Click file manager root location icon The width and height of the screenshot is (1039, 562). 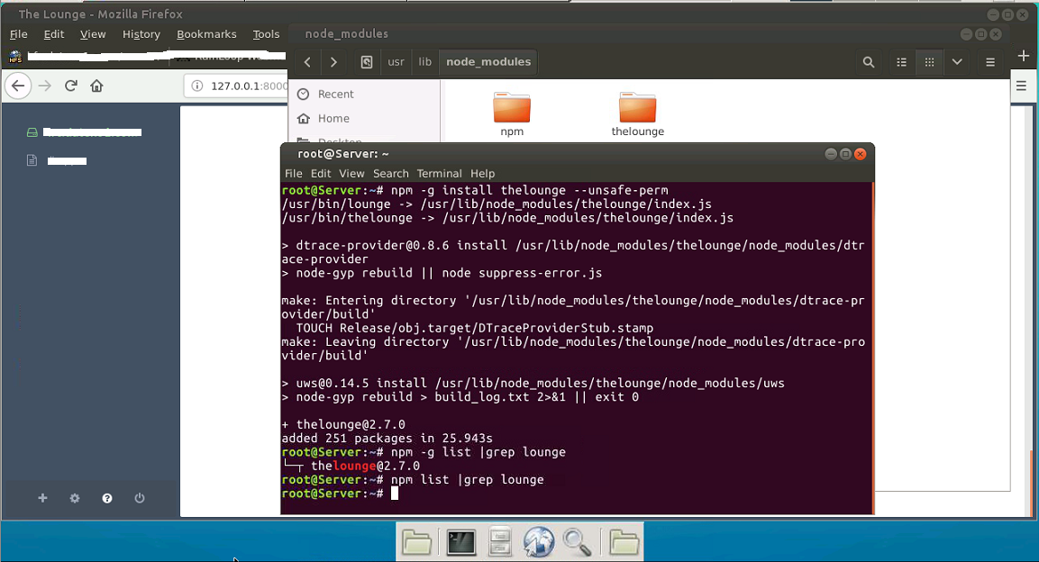click(x=367, y=62)
